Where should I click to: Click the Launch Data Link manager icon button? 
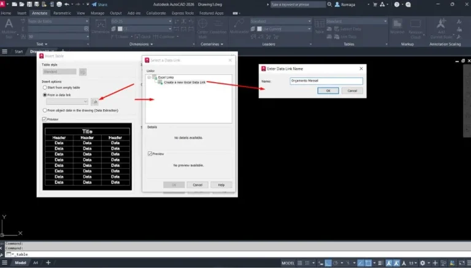point(94,102)
